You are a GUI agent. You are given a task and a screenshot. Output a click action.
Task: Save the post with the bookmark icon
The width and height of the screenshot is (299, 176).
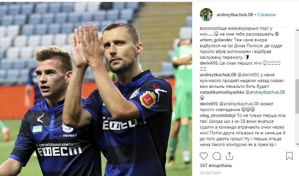pos(289,156)
